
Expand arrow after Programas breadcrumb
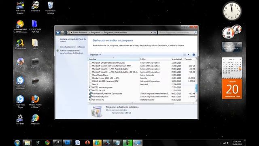point(102,32)
